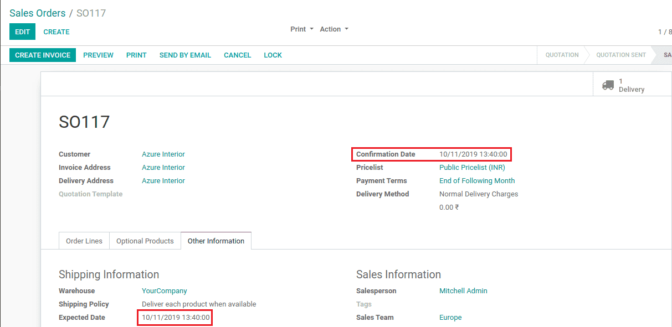The height and width of the screenshot is (327, 672).
Task: Click the EDIT button
Action: [22, 32]
